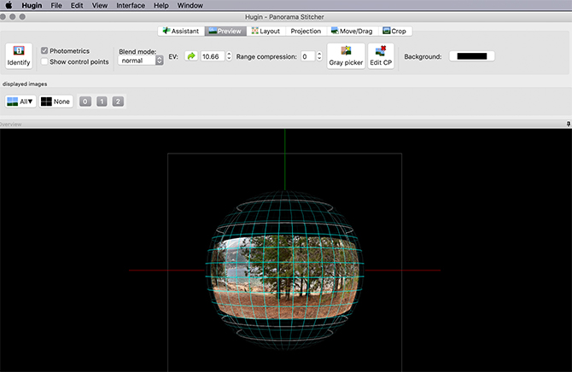Uncheck the Photometrics checkbox
The height and width of the screenshot is (372, 572).
click(x=44, y=51)
